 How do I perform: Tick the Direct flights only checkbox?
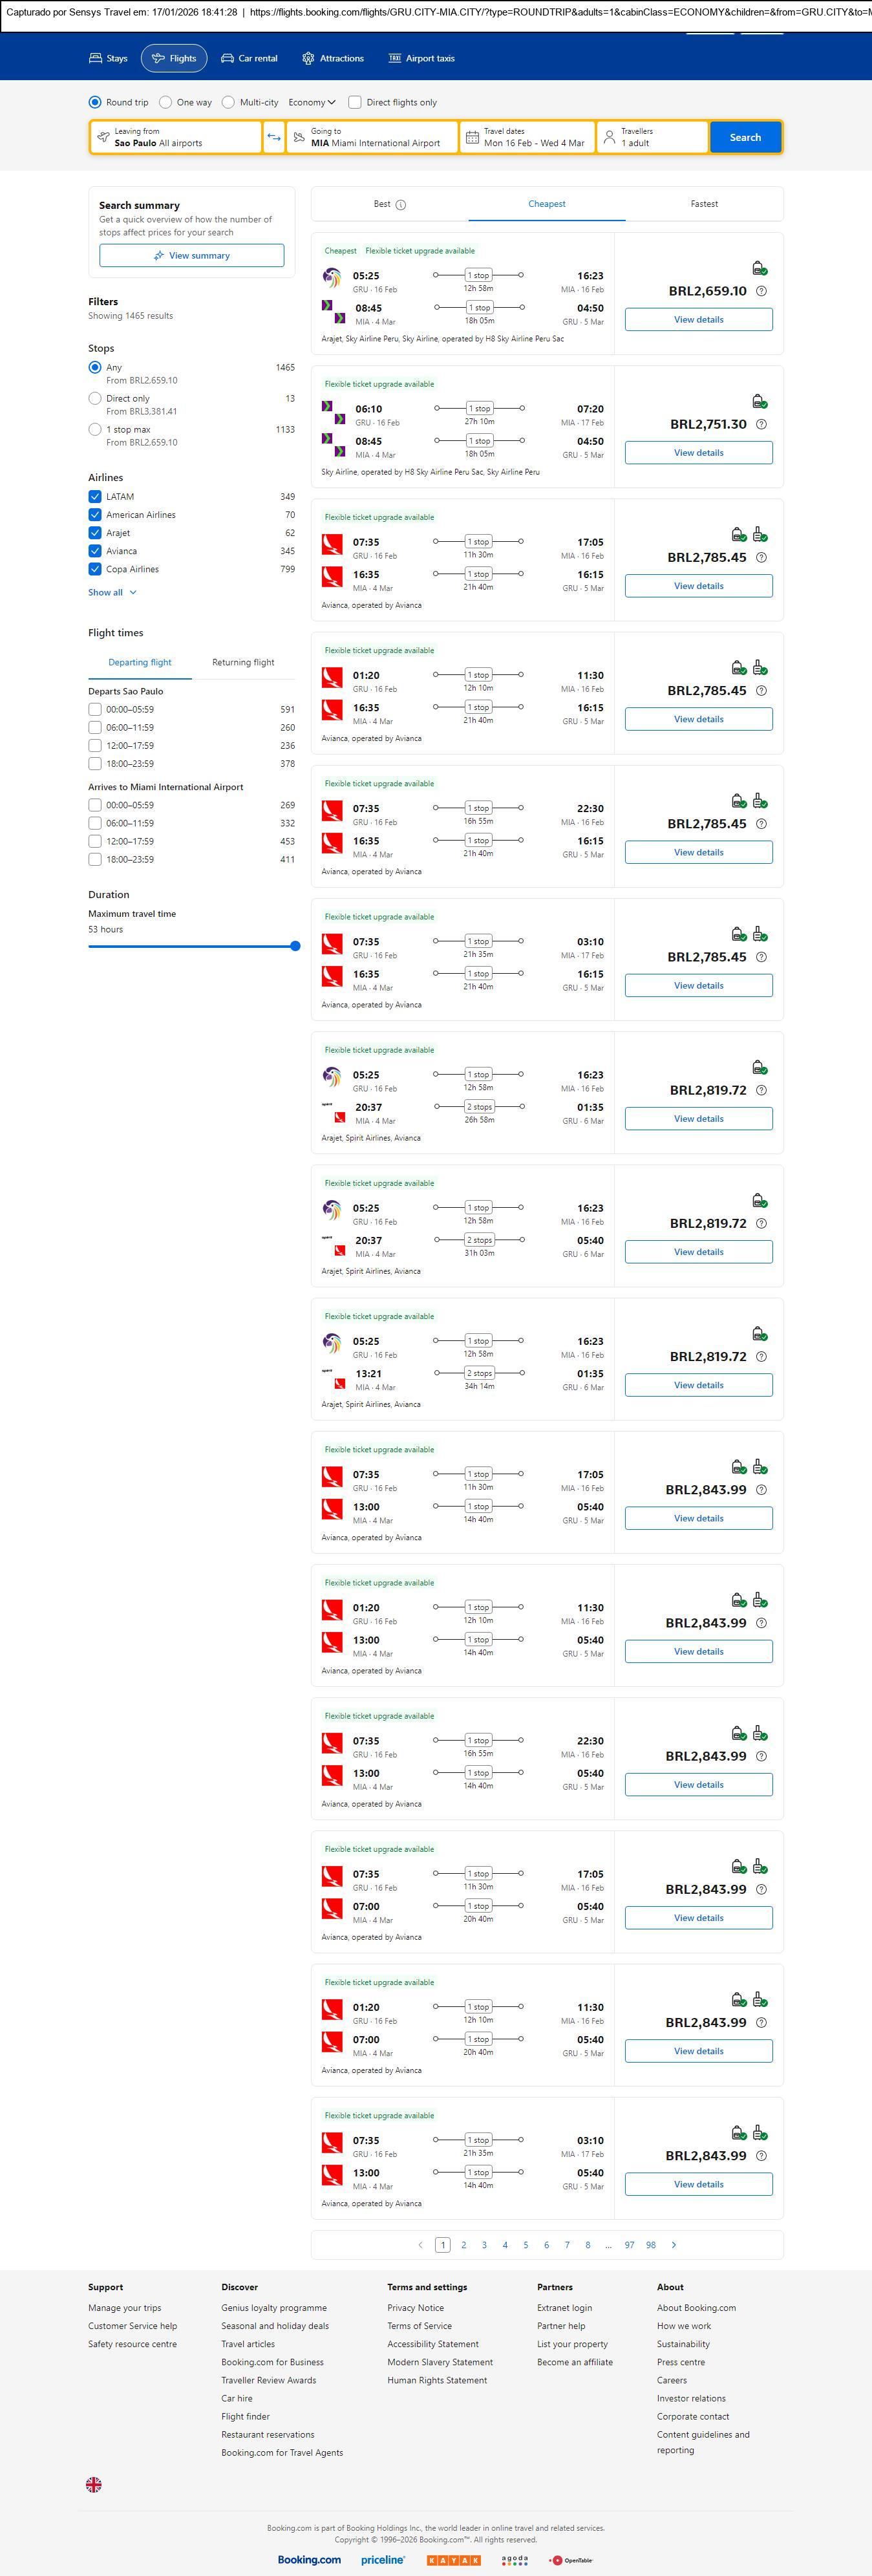click(x=354, y=102)
